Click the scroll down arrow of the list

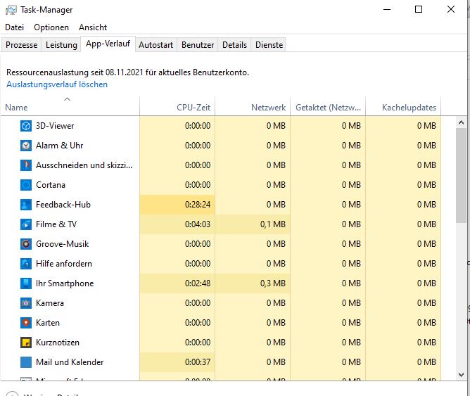[x=461, y=374]
